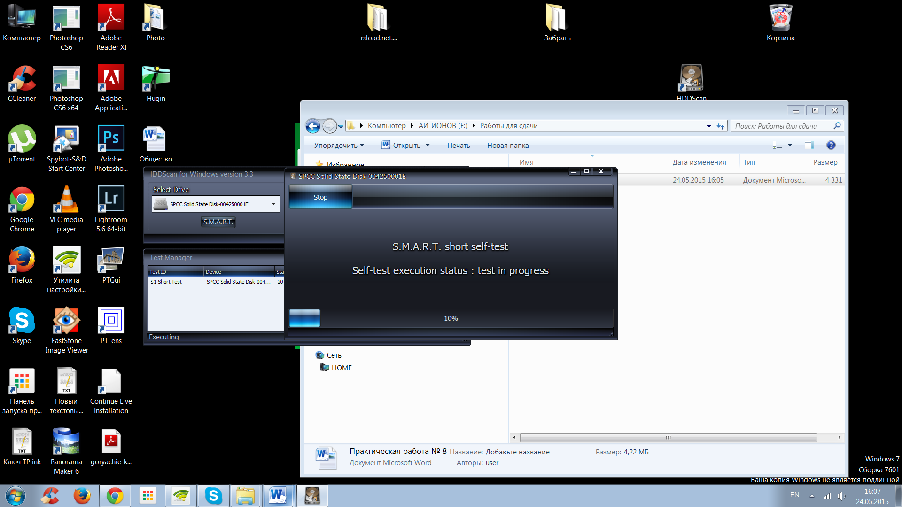The width and height of the screenshot is (902, 507).
Task: Toggle the preview pane button
Action: tap(809, 145)
